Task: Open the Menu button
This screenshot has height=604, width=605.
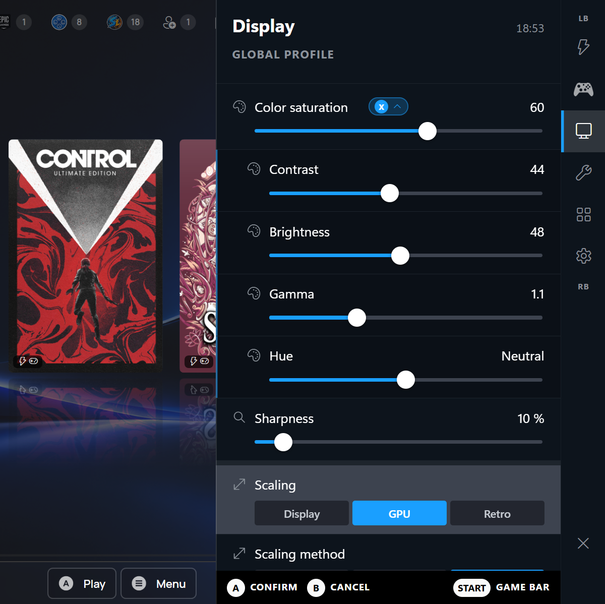Action: pyautogui.click(x=159, y=584)
